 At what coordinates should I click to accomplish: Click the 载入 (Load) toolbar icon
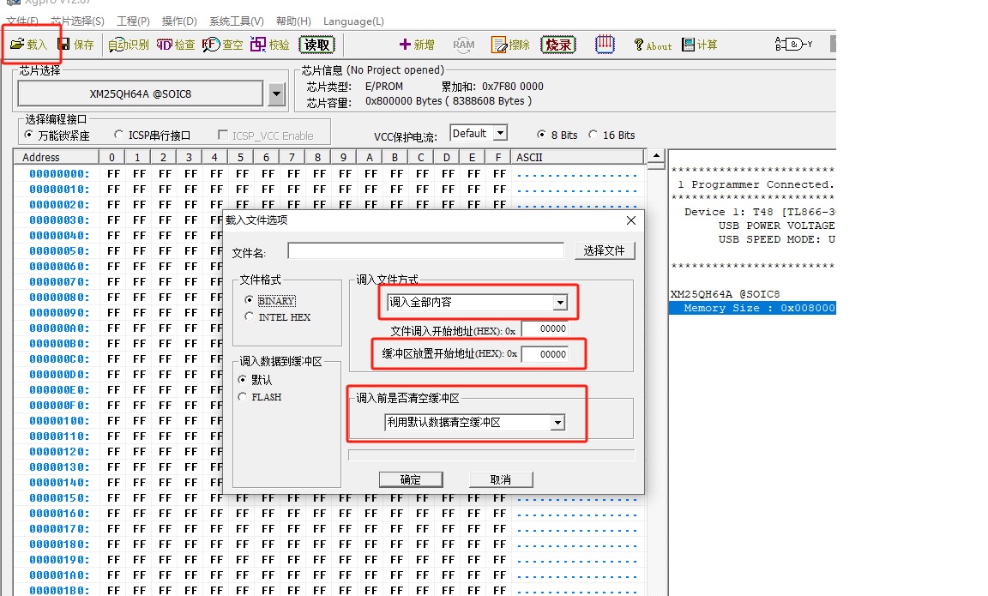(28, 45)
